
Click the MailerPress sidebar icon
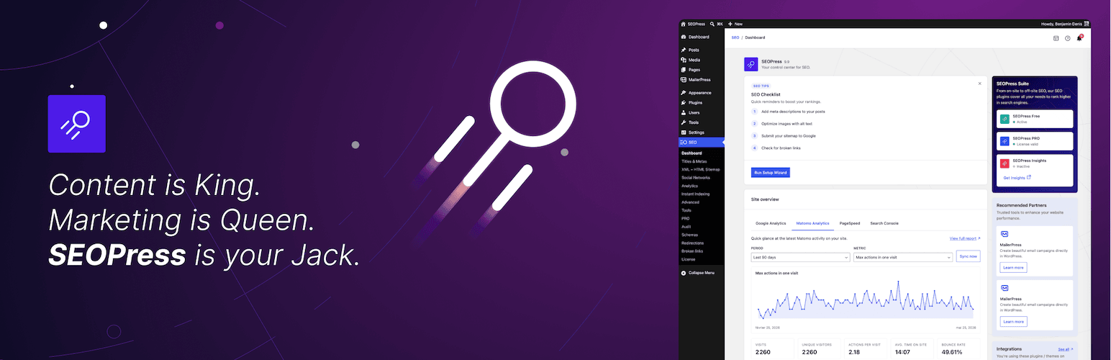point(684,80)
